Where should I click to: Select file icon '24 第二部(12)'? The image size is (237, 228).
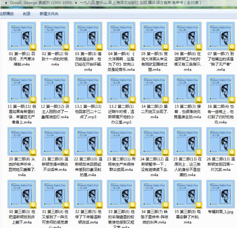pyautogui.click(x=154, y=141)
